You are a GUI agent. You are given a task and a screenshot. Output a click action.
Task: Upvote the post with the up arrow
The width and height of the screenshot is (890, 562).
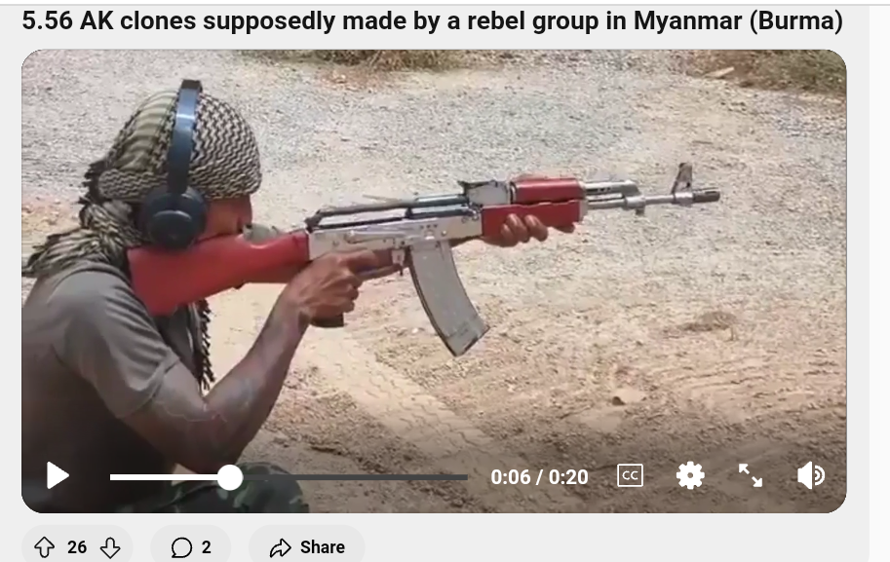click(44, 547)
